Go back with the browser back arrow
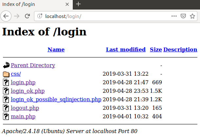200x137 pixels. [x=6, y=16]
